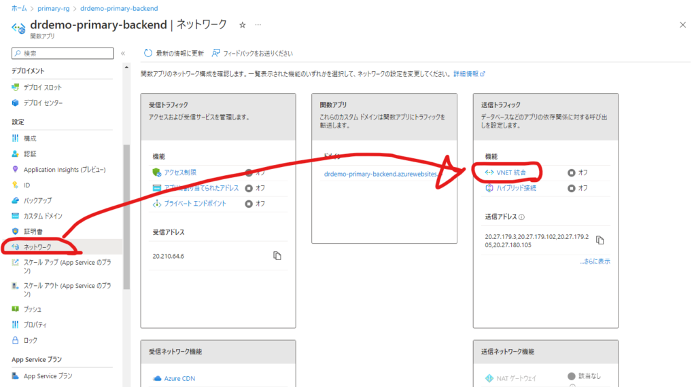
Task: Click the 送信アドレス info icon
Action: tap(521, 217)
